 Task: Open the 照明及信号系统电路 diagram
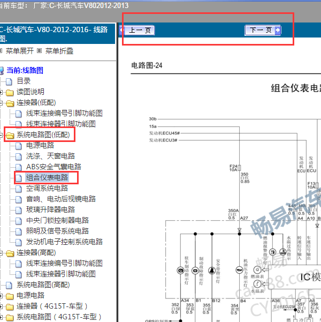pos(57,231)
